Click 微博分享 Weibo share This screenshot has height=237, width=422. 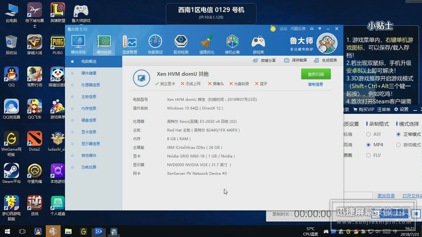click(264, 61)
